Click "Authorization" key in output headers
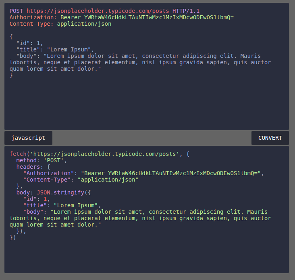This screenshot has height=280, width=295. (48, 173)
